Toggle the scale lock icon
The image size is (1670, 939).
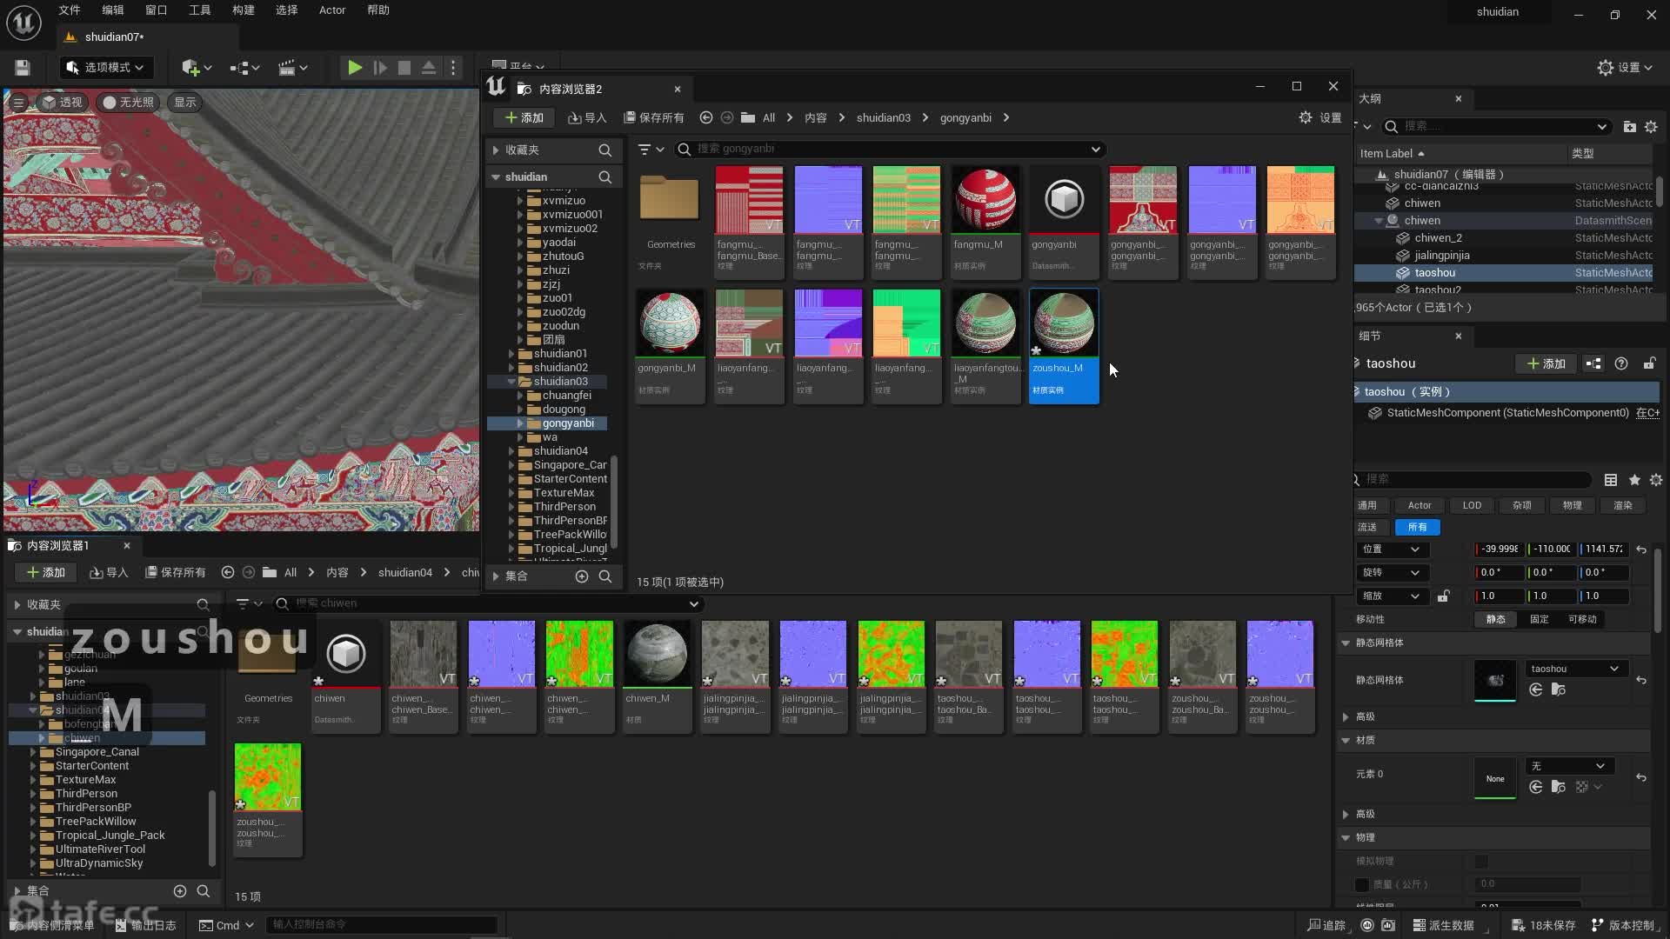pos(1443,596)
